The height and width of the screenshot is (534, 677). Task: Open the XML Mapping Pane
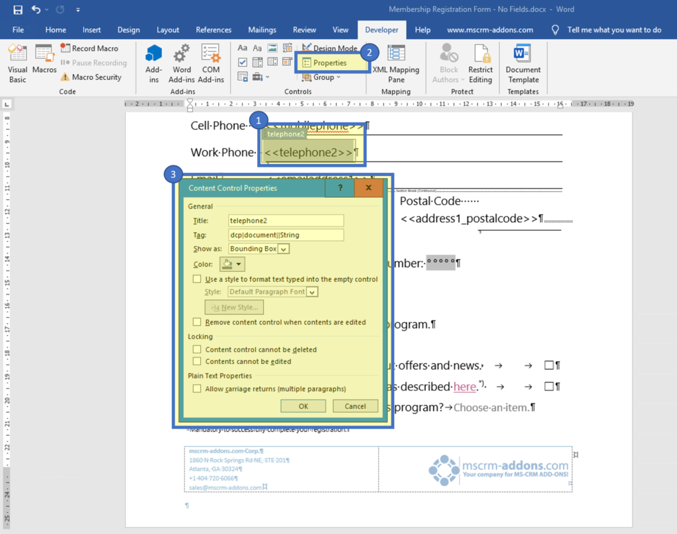coord(396,63)
